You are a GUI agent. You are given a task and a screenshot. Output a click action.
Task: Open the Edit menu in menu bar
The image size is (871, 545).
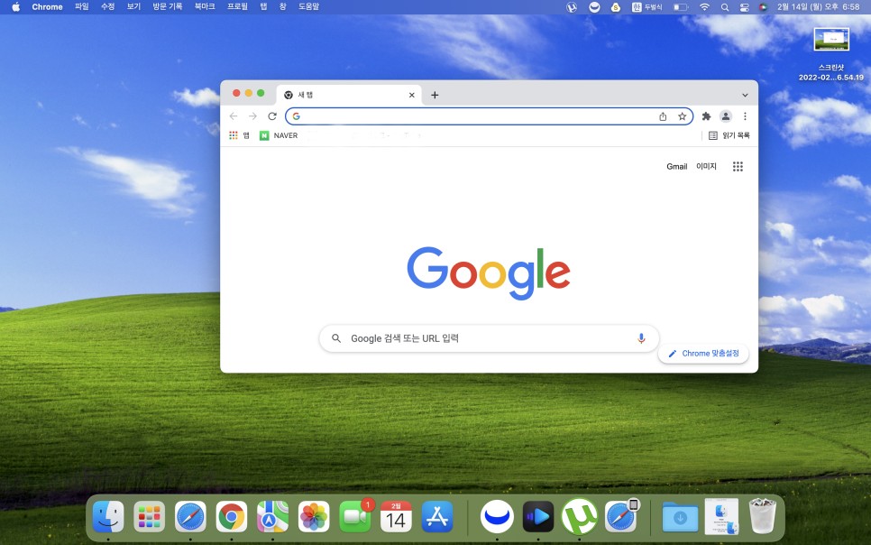pyautogui.click(x=108, y=7)
